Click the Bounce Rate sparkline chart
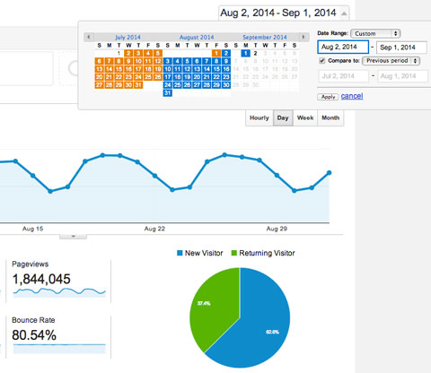 [x=59, y=348]
